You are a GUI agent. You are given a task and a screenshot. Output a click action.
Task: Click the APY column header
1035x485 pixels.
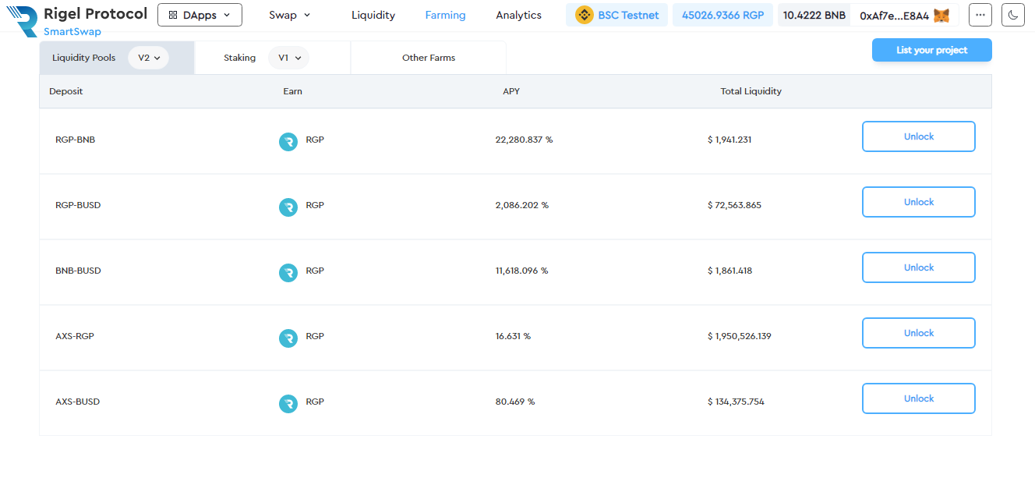pos(511,91)
